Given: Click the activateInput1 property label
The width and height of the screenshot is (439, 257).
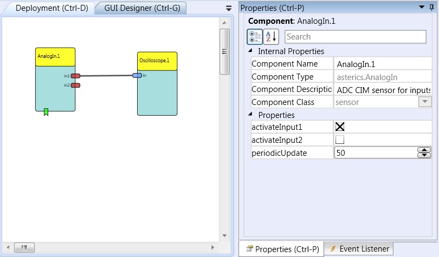Looking at the screenshot, I should (x=276, y=127).
